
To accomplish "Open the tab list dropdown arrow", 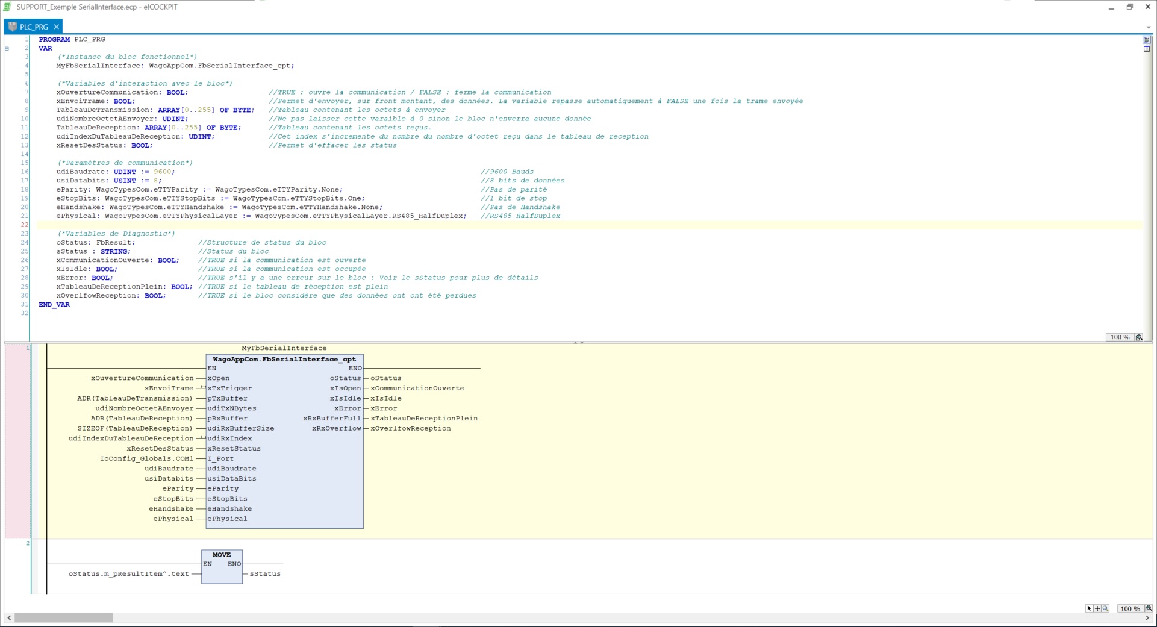I will (x=1148, y=27).
